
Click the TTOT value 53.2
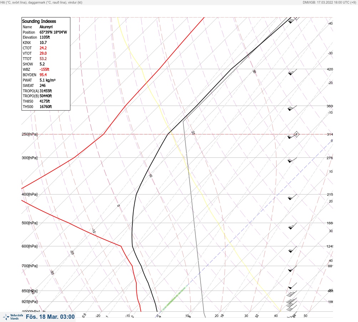click(x=43, y=59)
